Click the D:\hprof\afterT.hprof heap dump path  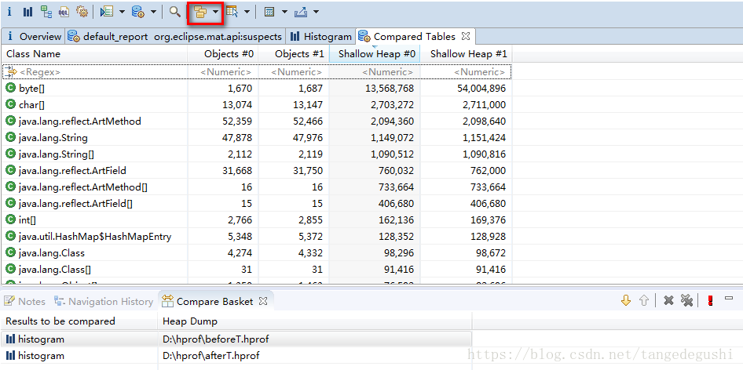coord(210,355)
